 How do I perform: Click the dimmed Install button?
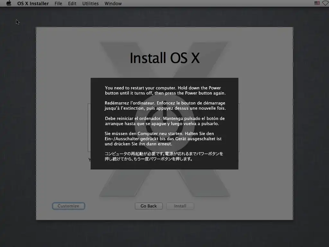tap(180, 206)
